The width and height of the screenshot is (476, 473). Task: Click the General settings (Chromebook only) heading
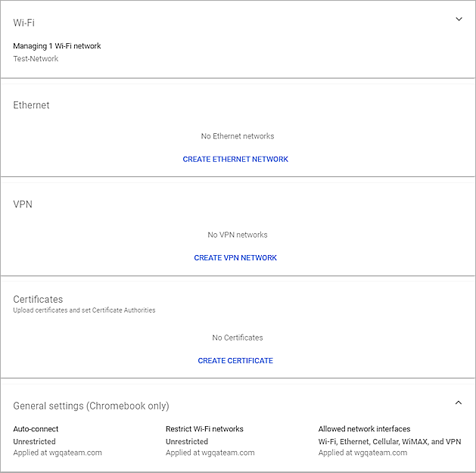pos(91,406)
